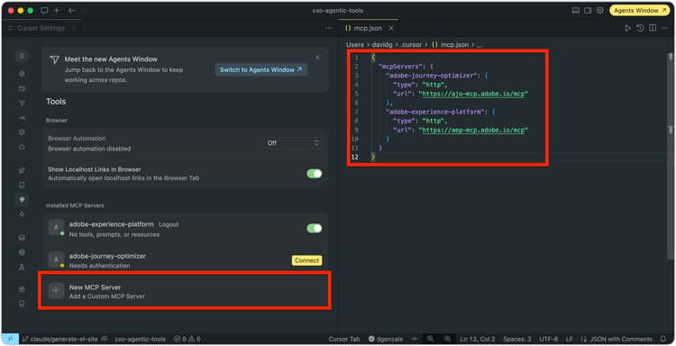676x346 pixels.
Task: Click the cloud sync icon beside the branch name
Action: [x=104, y=339]
